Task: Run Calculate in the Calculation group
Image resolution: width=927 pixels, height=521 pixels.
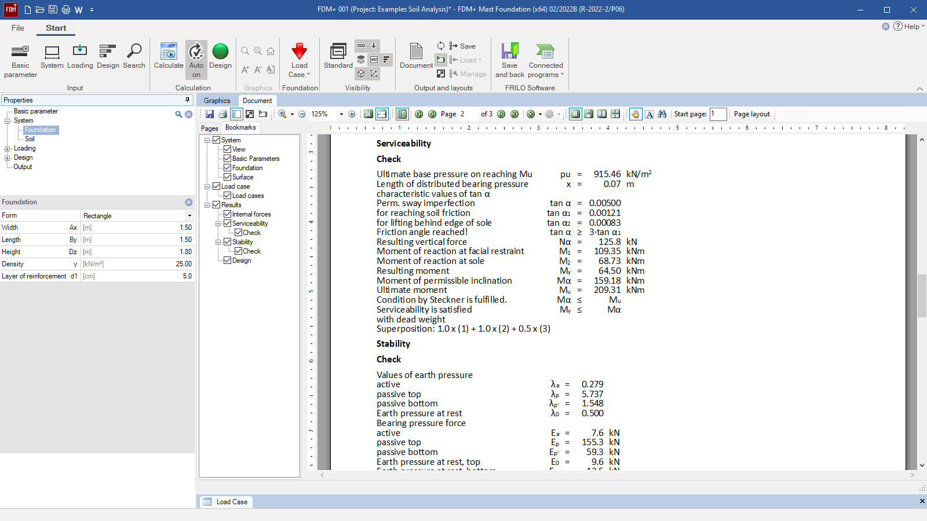Action: pos(169,57)
